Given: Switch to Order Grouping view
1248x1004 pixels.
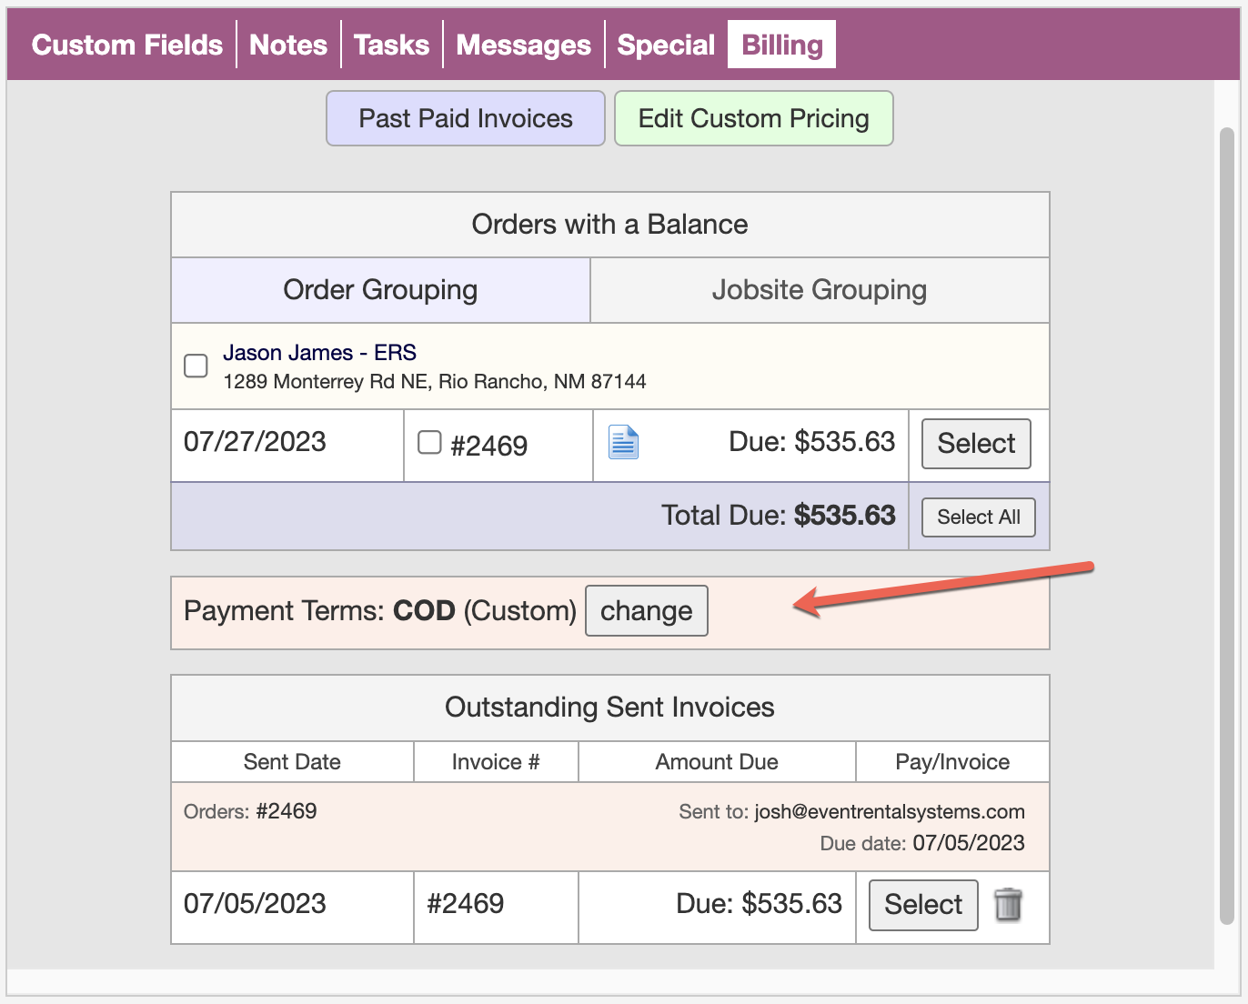Looking at the screenshot, I should coord(380,290).
